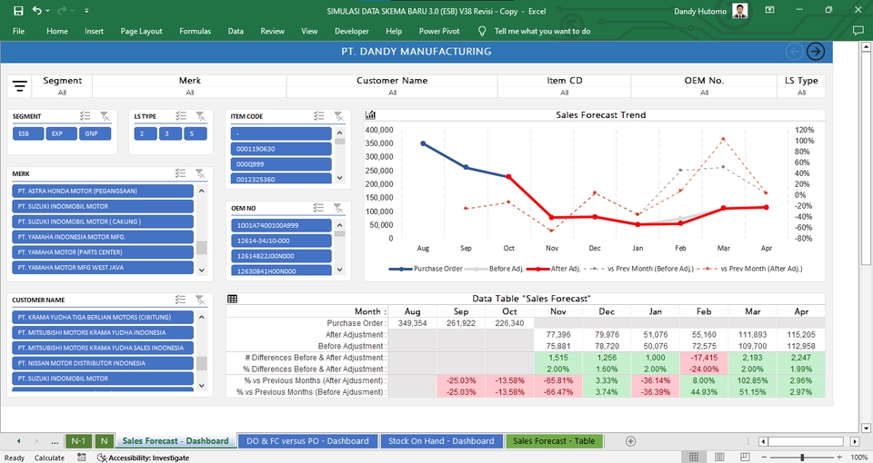
Task: Clear filter on CUSTOMER NAME slicer
Action: (x=200, y=300)
